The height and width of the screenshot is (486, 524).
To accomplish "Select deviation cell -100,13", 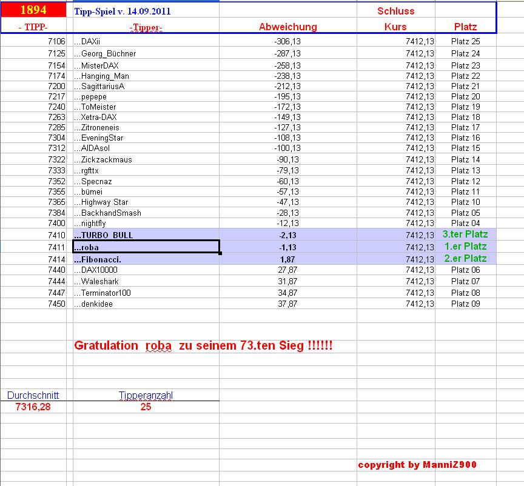I will (x=287, y=148).
